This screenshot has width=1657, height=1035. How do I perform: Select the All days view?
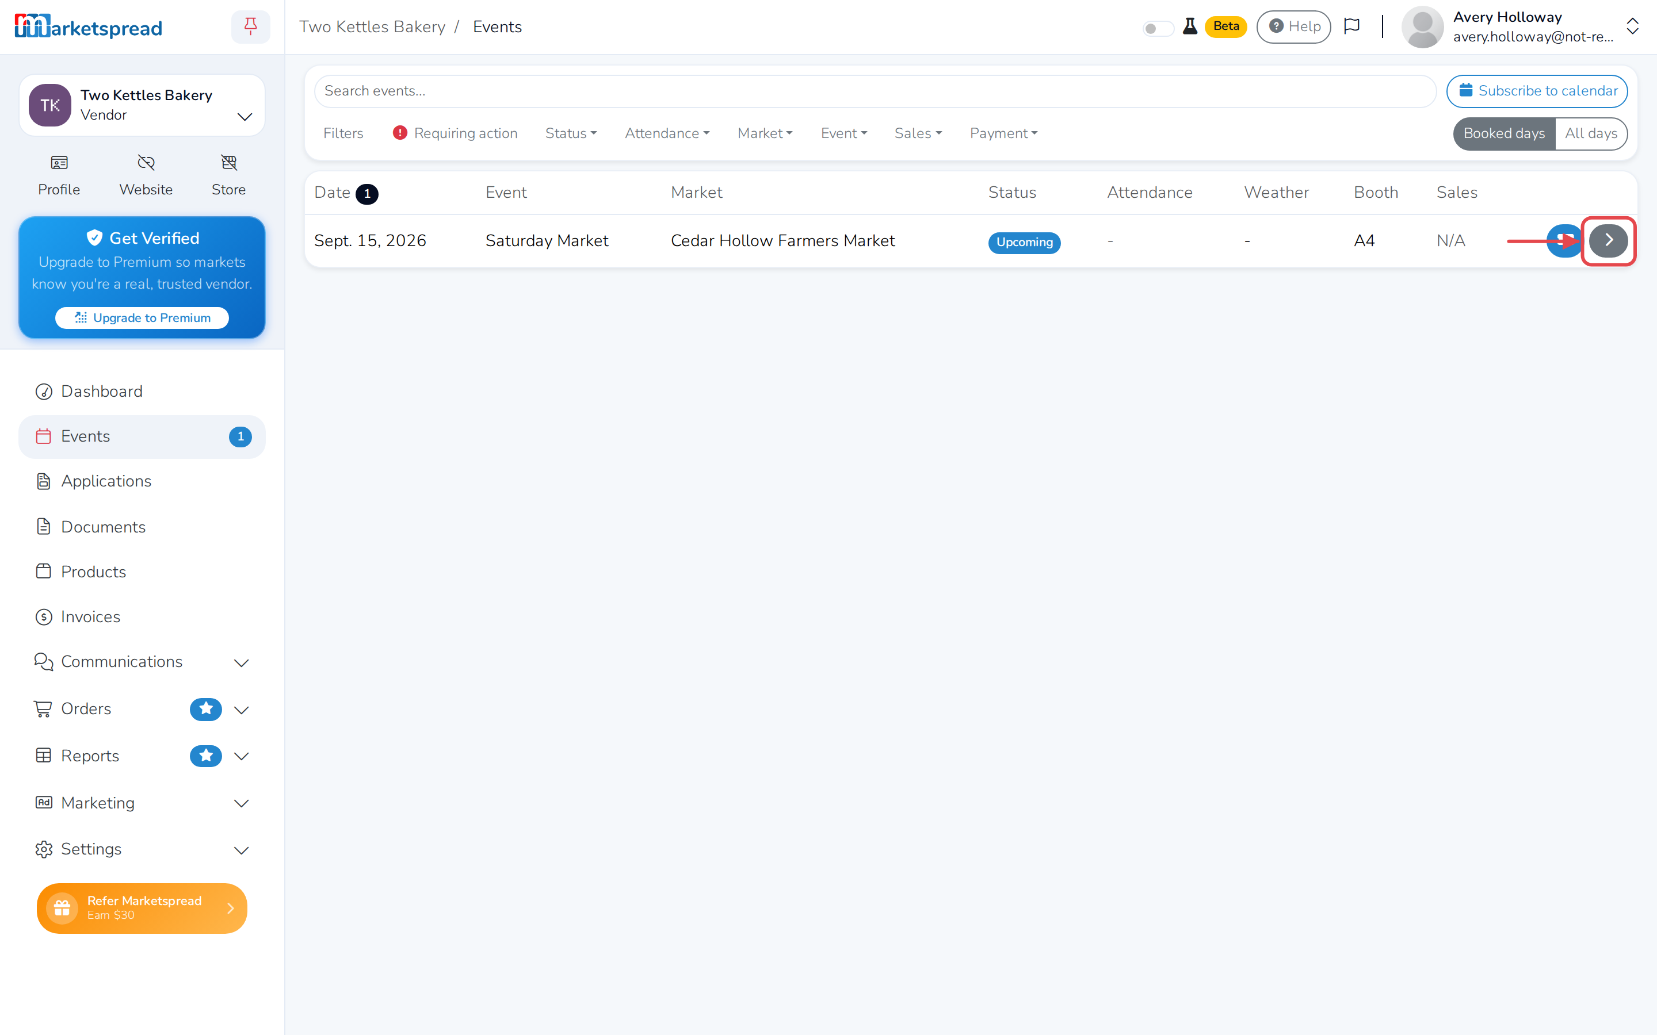(1591, 133)
